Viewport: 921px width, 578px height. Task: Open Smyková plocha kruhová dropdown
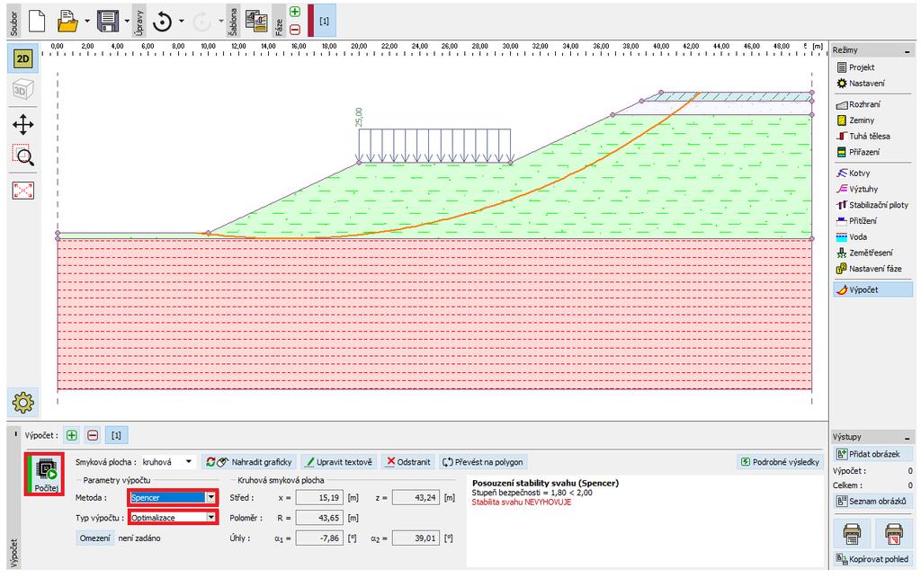pos(168,462)
